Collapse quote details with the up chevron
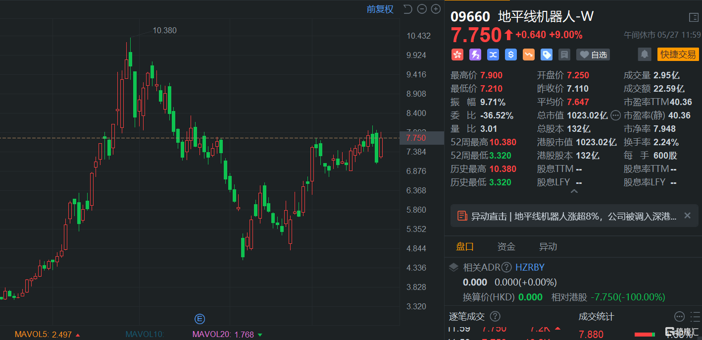This screenshot has height=340, width=702. pyautogui.click(x=574, y=191)
